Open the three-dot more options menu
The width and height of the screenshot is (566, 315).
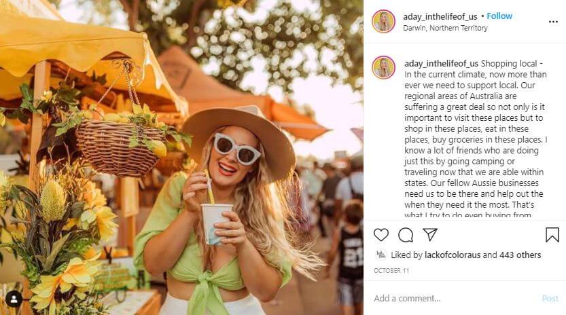click(x=553, y=22)
